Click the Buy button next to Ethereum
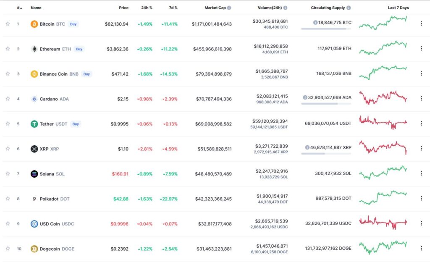 (79, 49)
